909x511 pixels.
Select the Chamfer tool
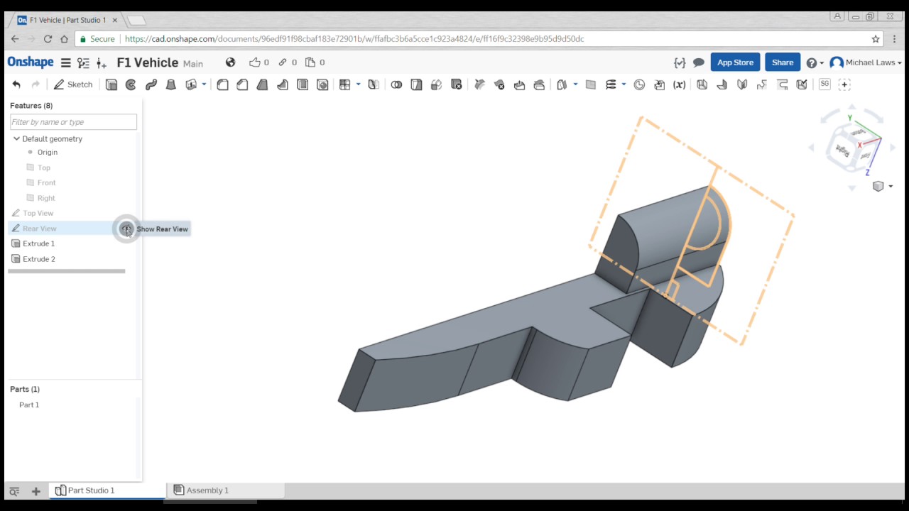pyautogui.click(x=242, y=84)
